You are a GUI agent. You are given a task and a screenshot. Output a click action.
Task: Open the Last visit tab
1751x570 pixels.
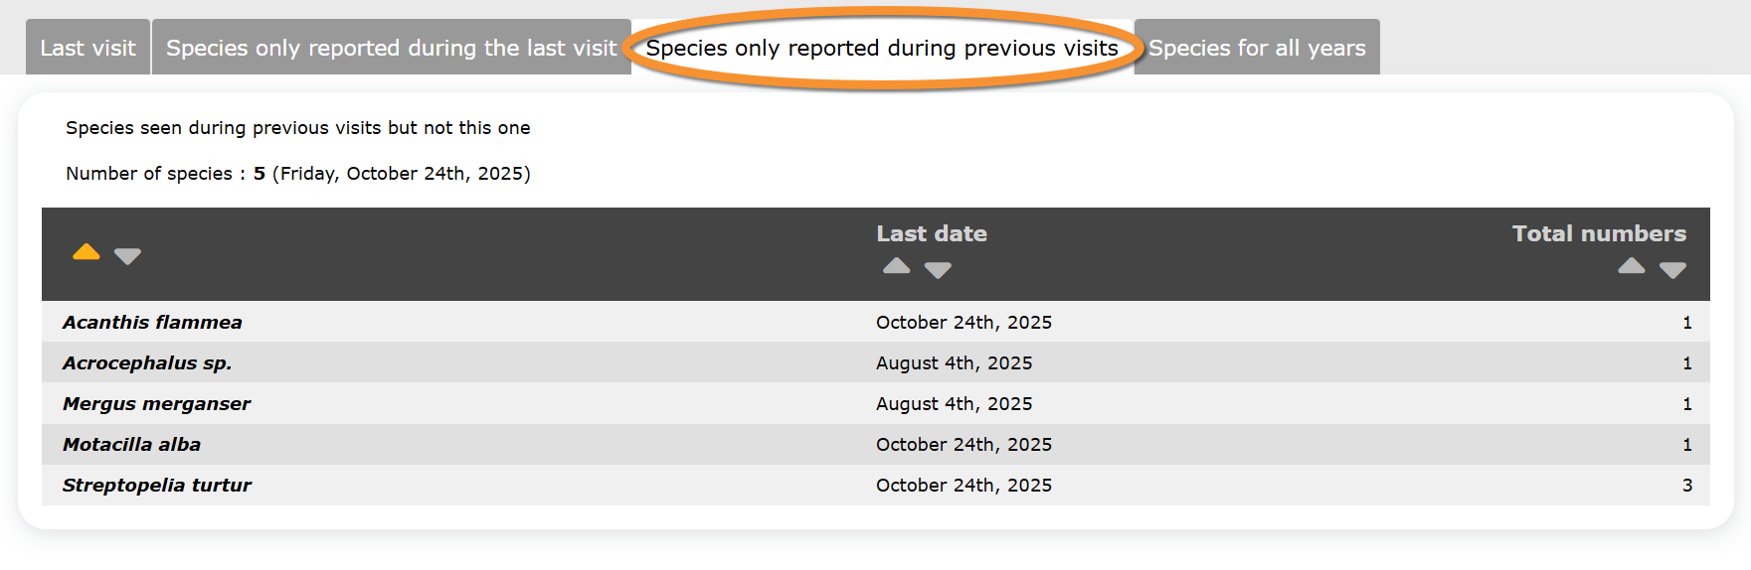pyautogui.click(x=88, y=48)
